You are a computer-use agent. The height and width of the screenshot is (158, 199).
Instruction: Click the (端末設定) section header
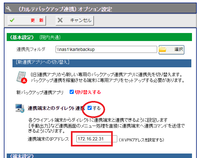click(99, 156)
